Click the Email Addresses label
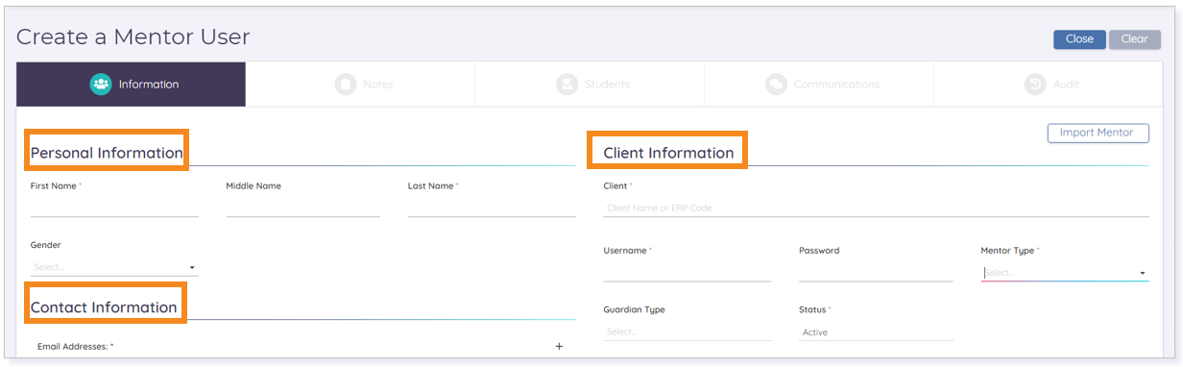Image resolution: width=1183 pixels, height=367 pixels. [75, 346]
